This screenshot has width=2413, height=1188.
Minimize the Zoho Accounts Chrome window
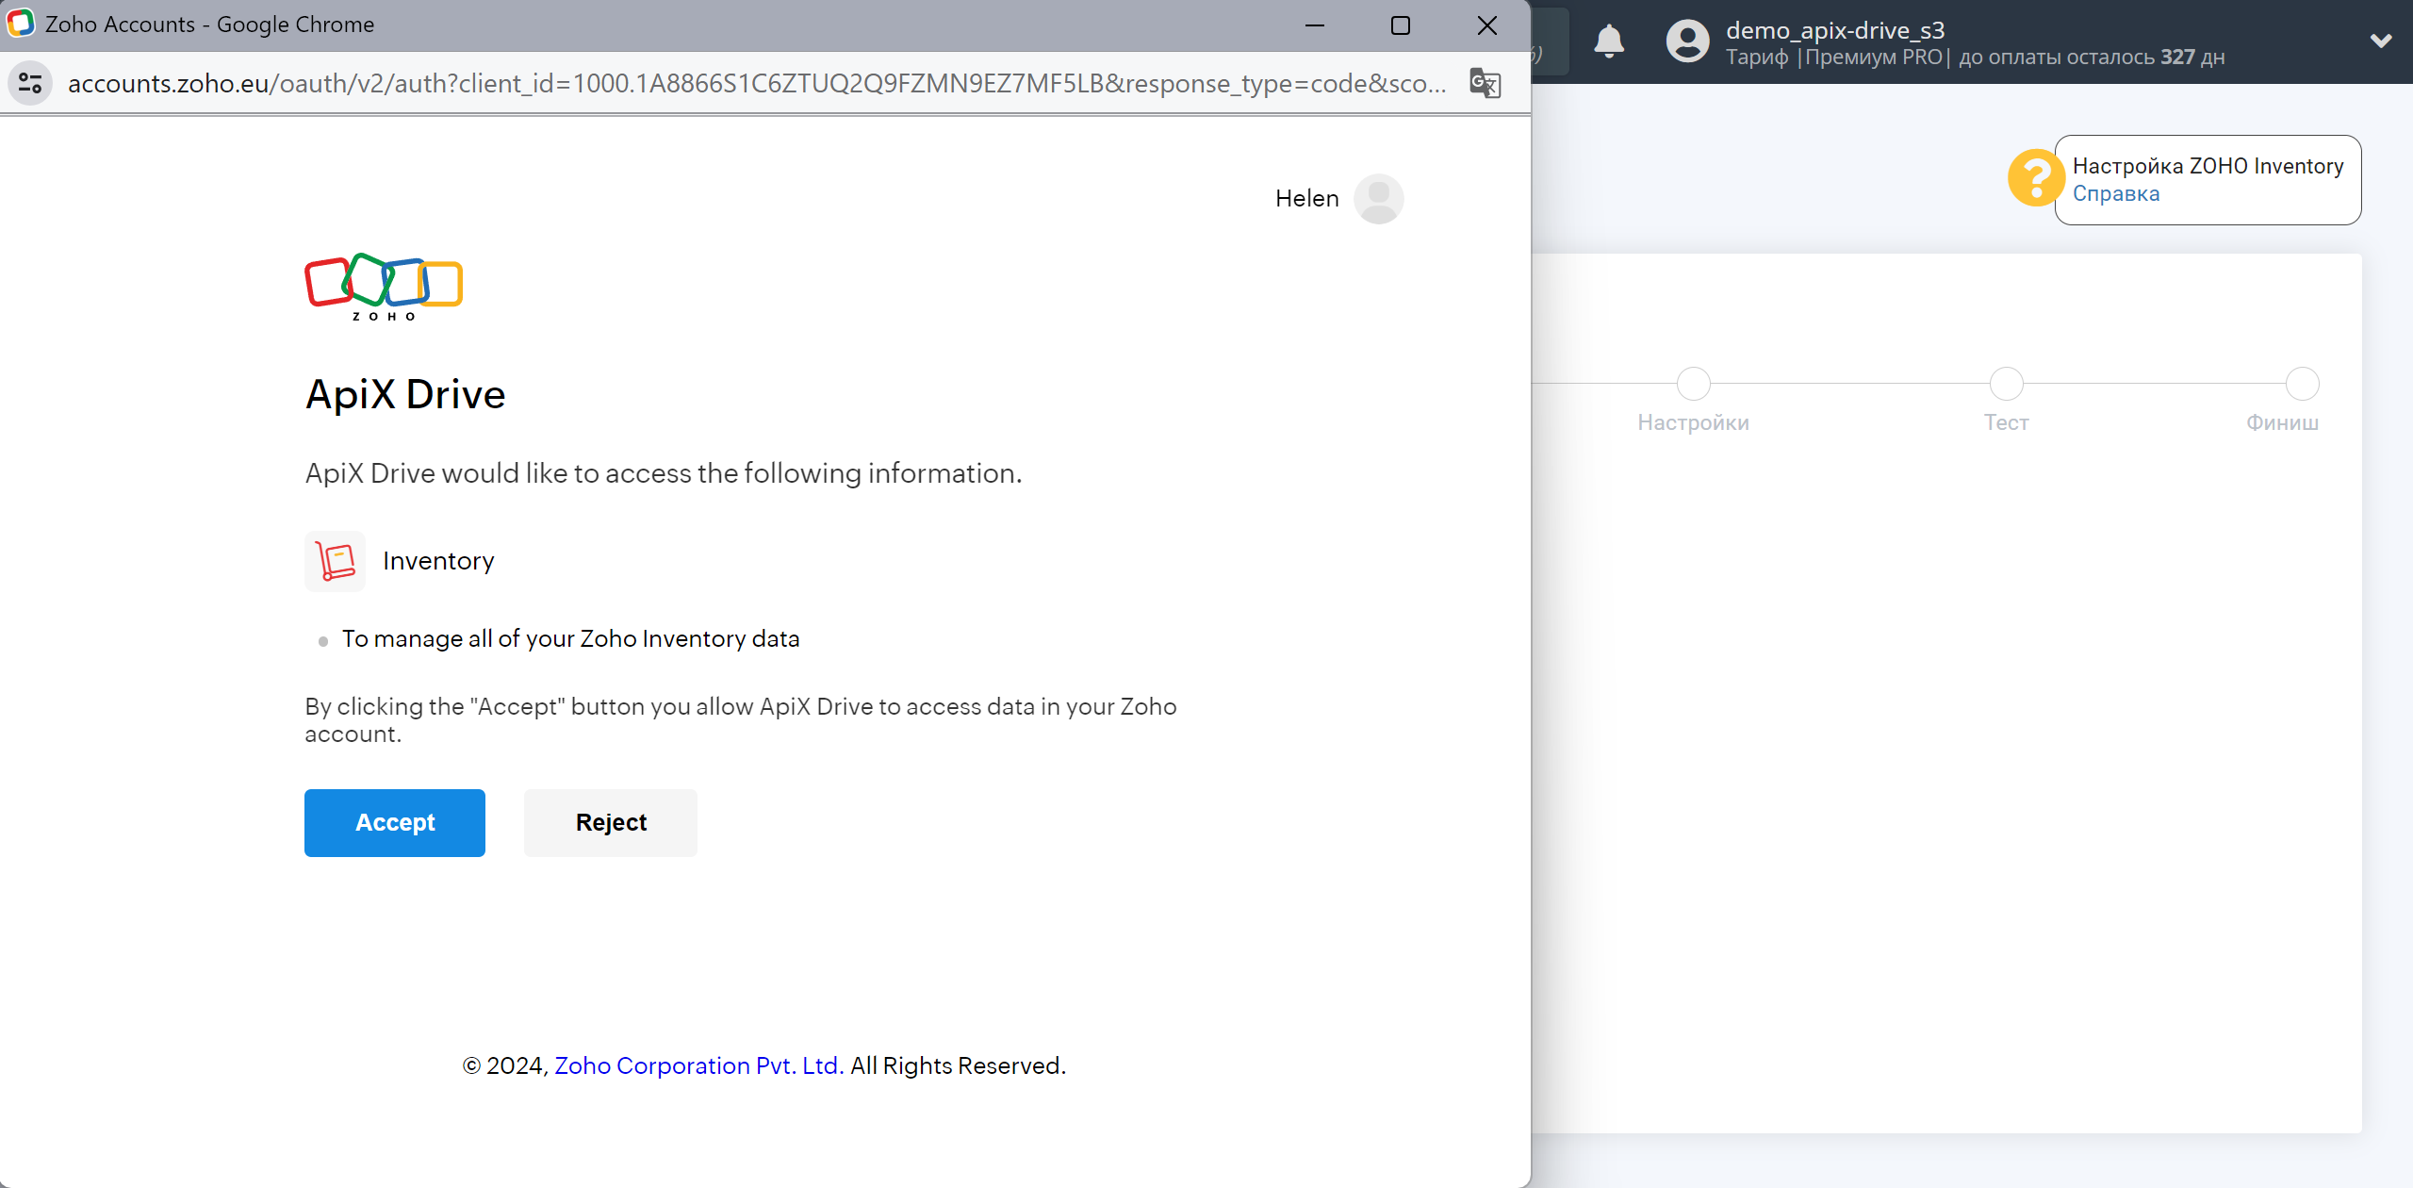pos(1314,25)
